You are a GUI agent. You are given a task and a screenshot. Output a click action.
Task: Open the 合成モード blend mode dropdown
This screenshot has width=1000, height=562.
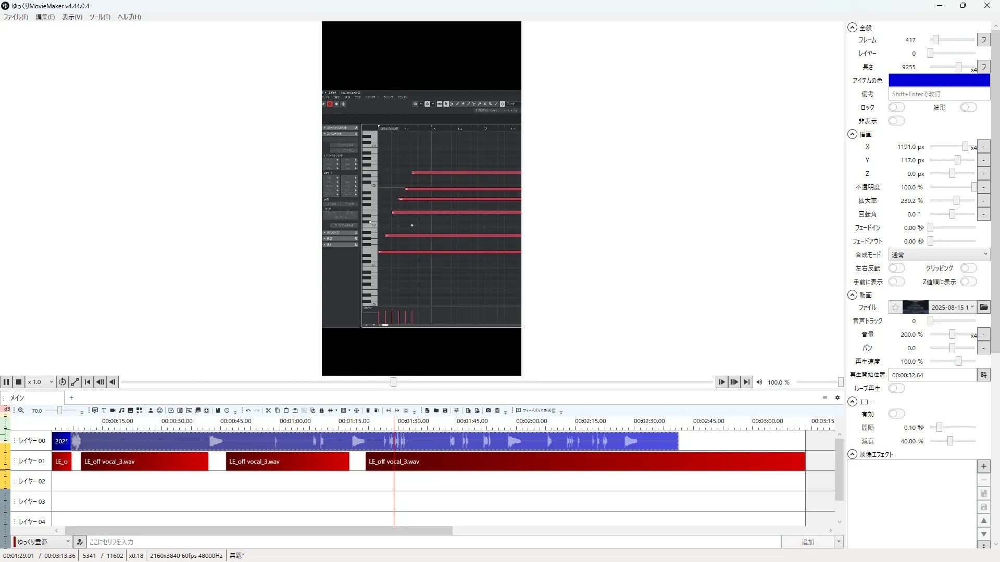[939, 254]
